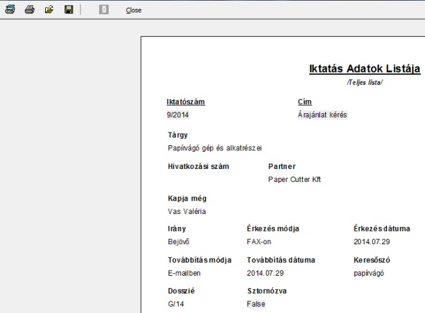The width and height of the screenshot is (425, 313).
Task: Select the 'FAX-on' value
Action: (259, 242)
